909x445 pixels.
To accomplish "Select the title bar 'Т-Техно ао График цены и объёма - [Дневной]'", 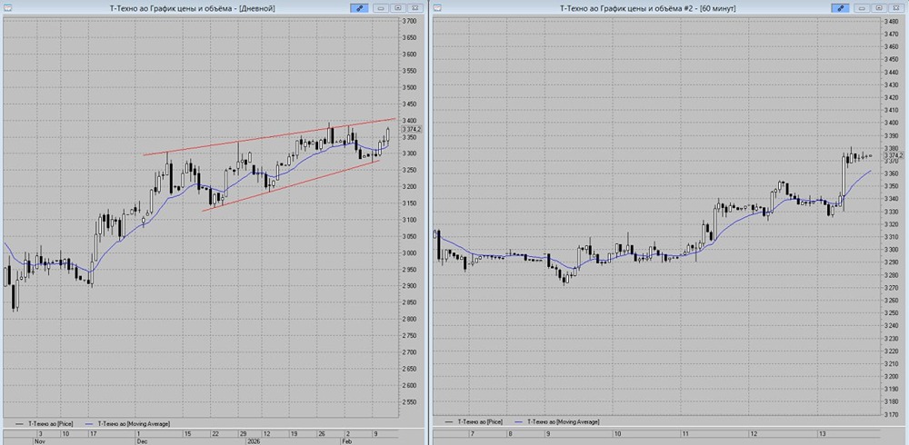I will click(192, 8).
